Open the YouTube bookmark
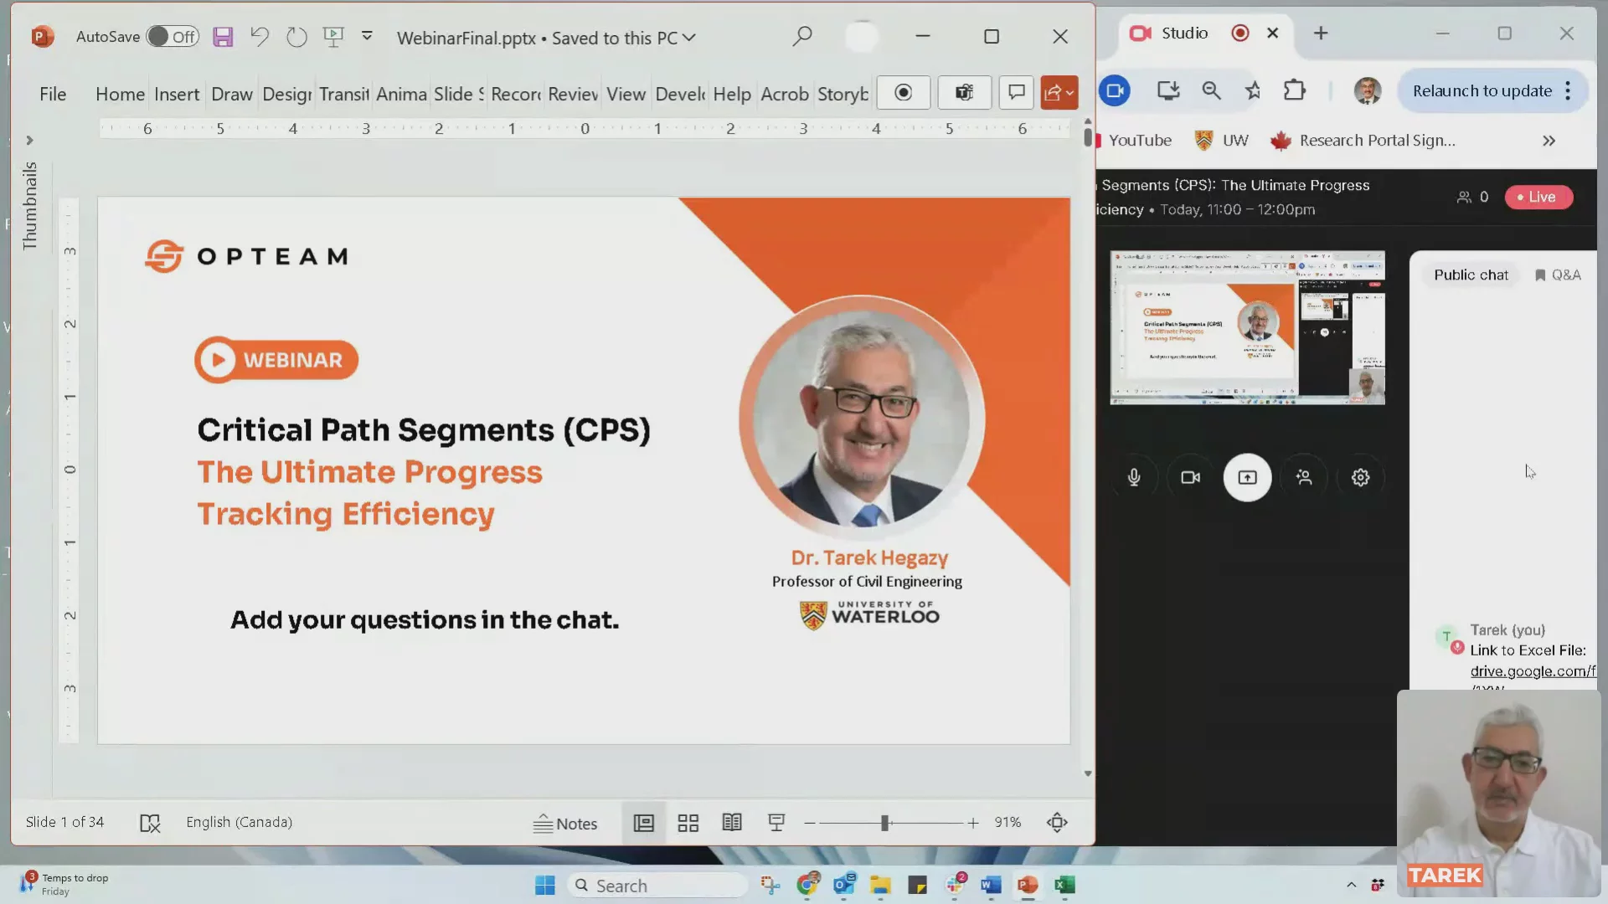Screen dimensions: 1608x904 point(1133,141)
